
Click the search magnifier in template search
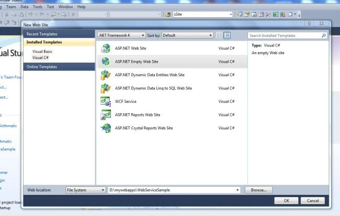(x=323, y=35)
